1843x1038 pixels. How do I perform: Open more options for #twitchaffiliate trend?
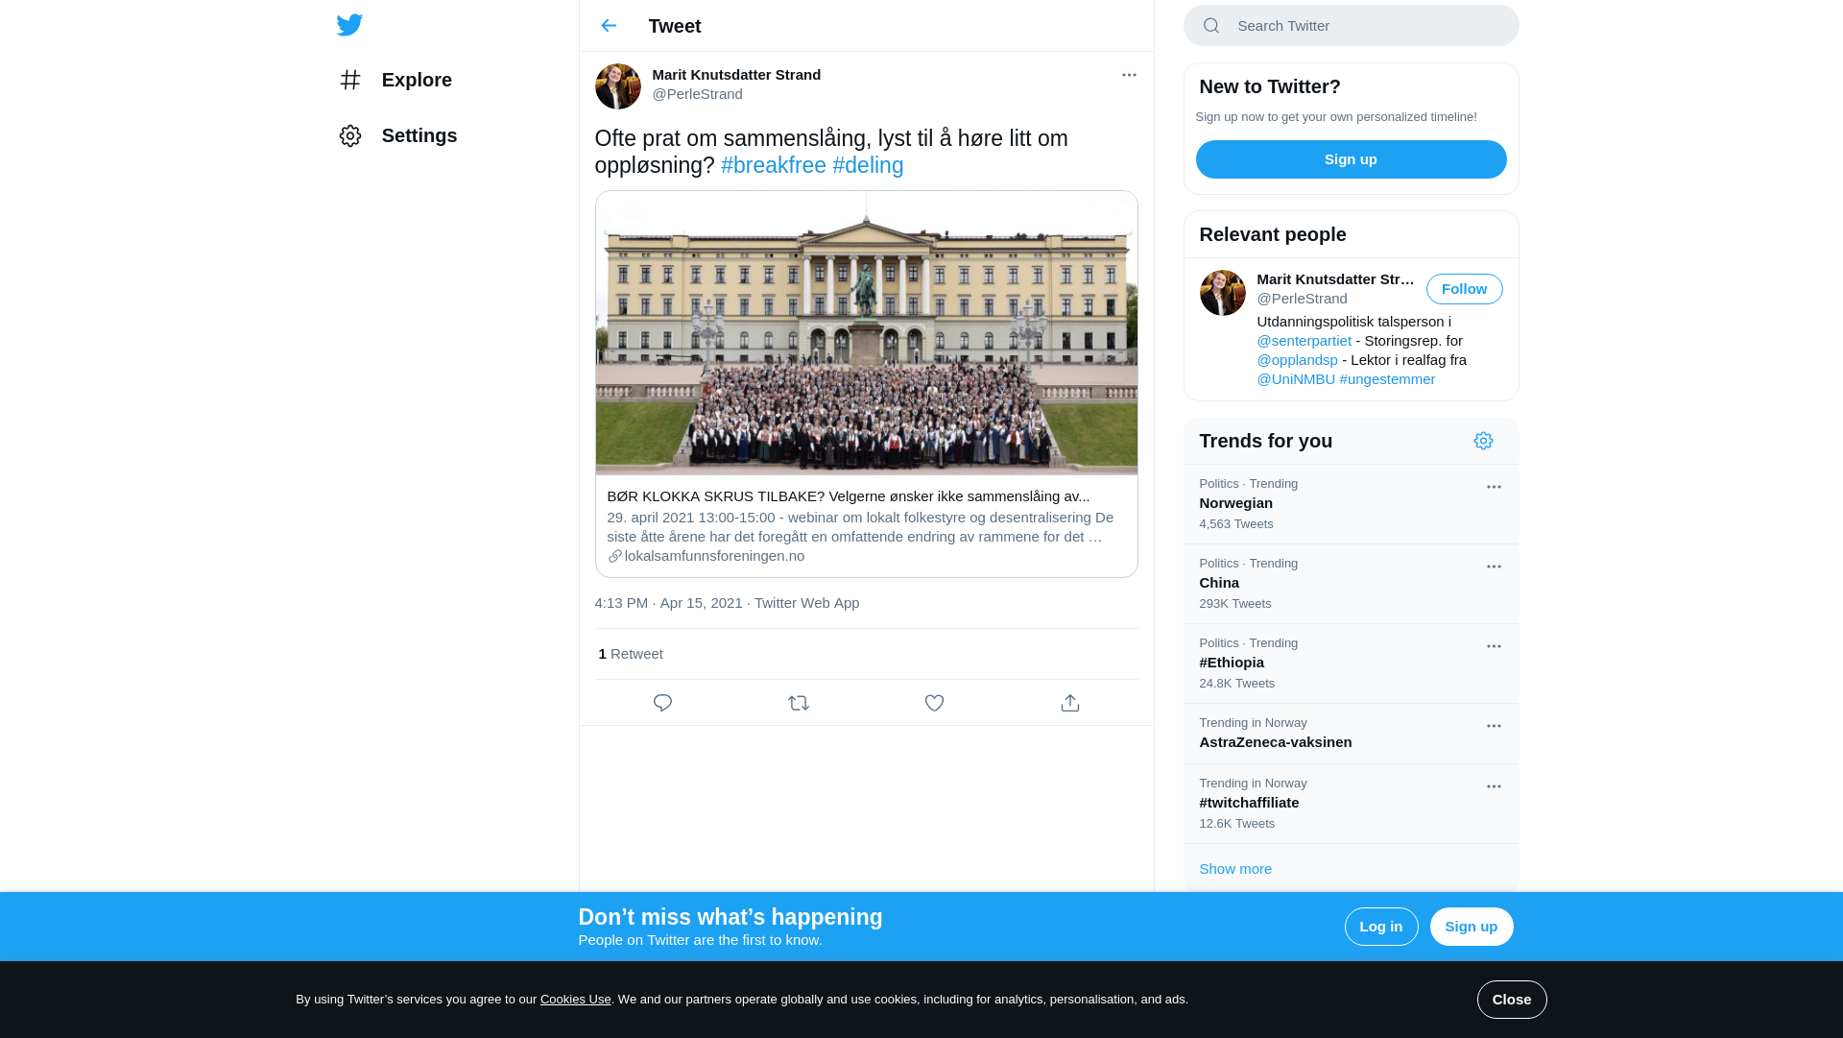[x=1494, y=786]
